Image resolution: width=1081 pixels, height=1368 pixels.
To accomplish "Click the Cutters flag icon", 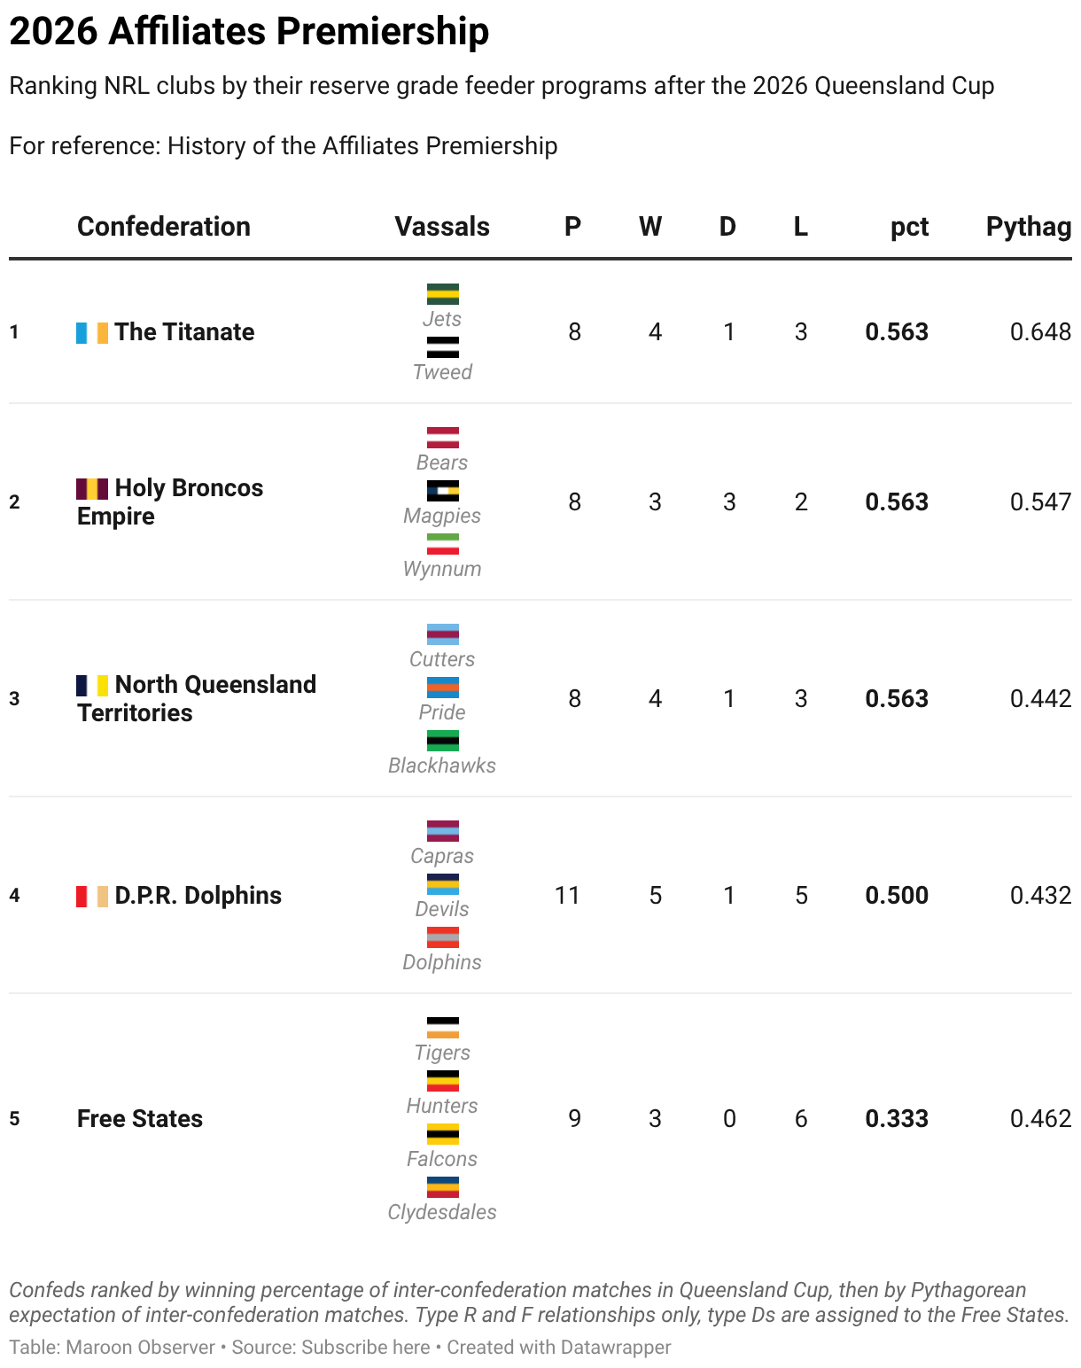I will coord(442,634).
